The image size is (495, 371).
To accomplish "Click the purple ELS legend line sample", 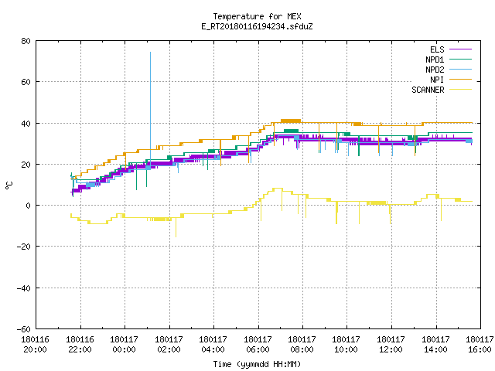I will 461,49.
